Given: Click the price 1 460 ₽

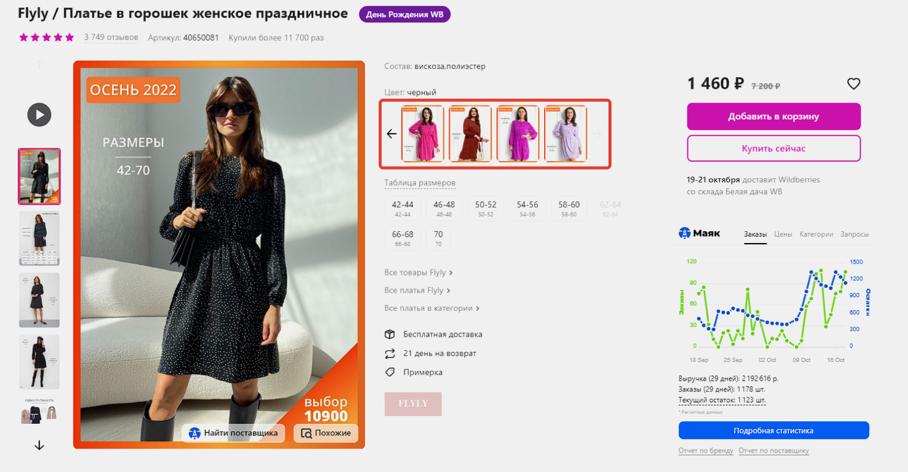Looking at the screenshot, I should pyautogui.click(x=716, y=84).
